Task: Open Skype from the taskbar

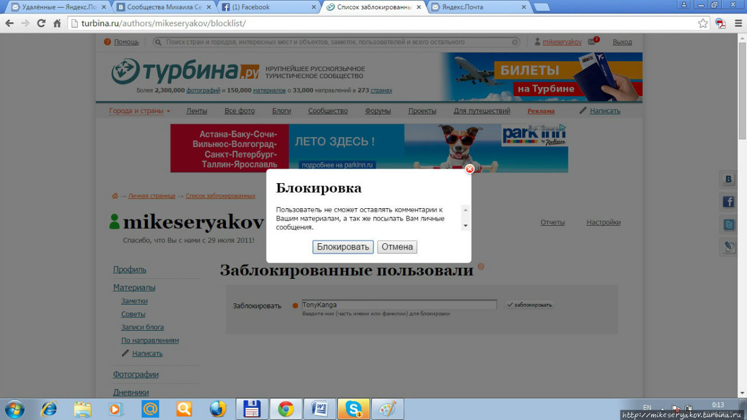Action: tap(354, 409)
